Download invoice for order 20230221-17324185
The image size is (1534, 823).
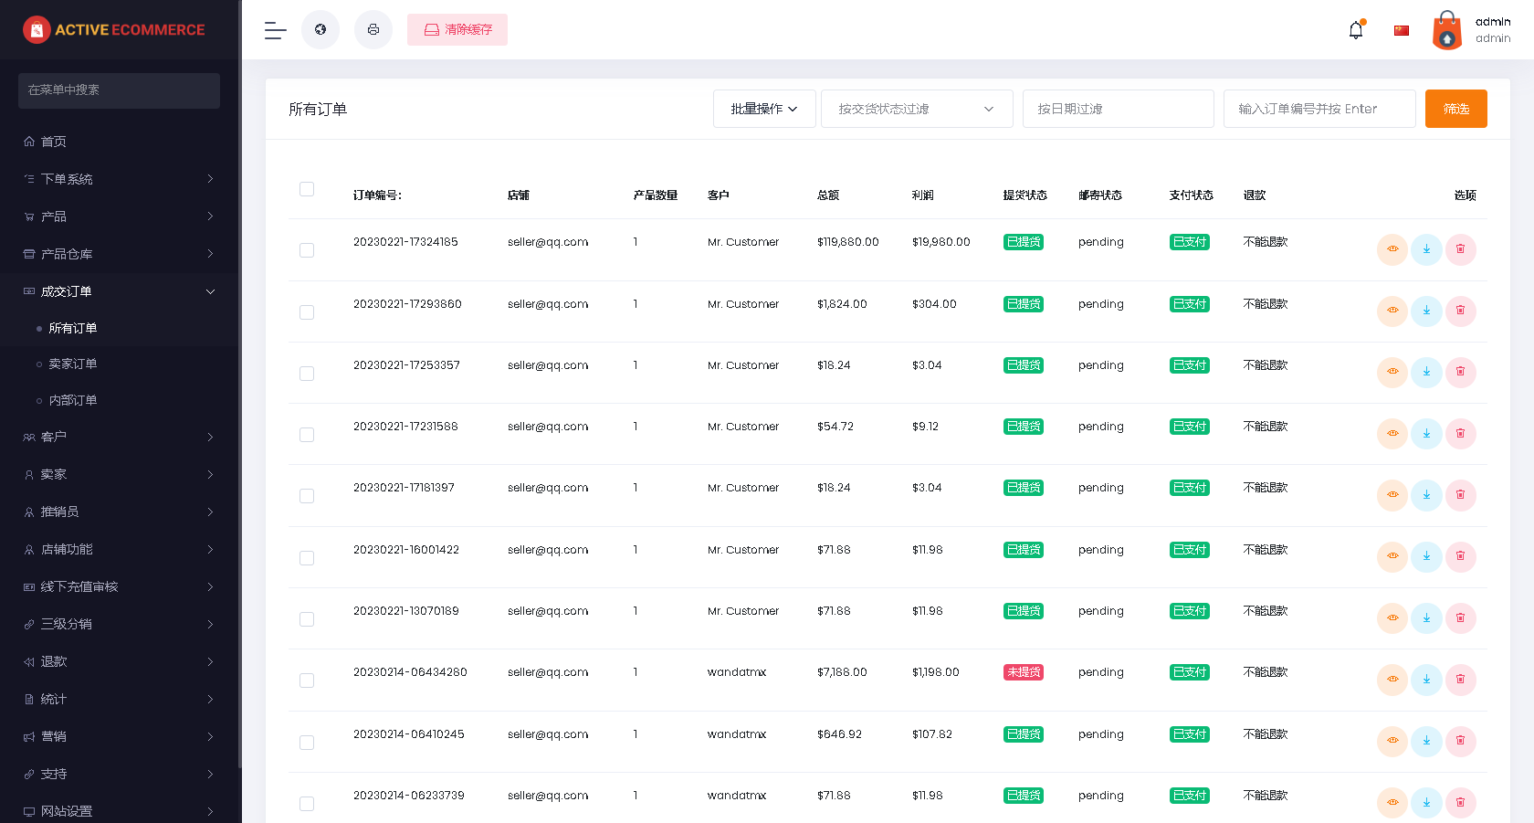(x=1426, y=249)
